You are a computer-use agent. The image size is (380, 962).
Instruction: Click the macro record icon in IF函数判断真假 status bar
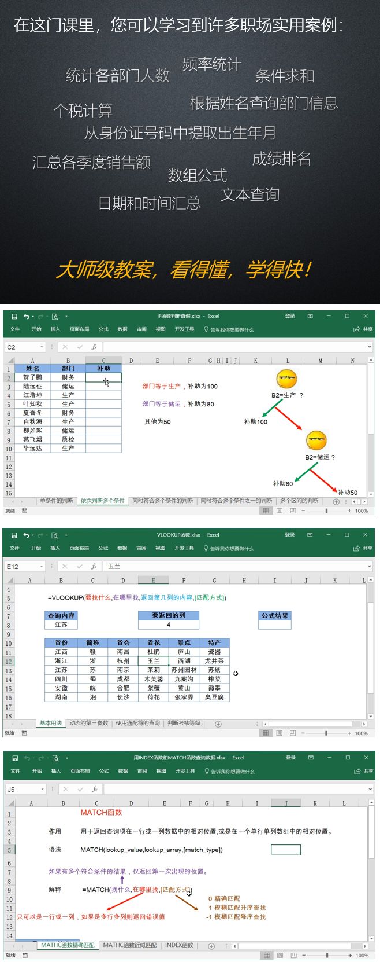tap(25, 511)
